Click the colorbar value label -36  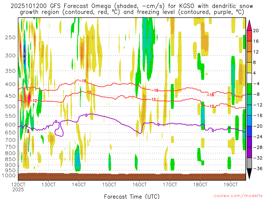(x=257, y=169)
